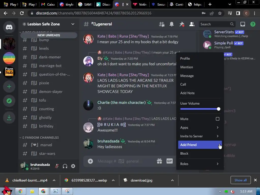Open the counting channel

[49, 109]
